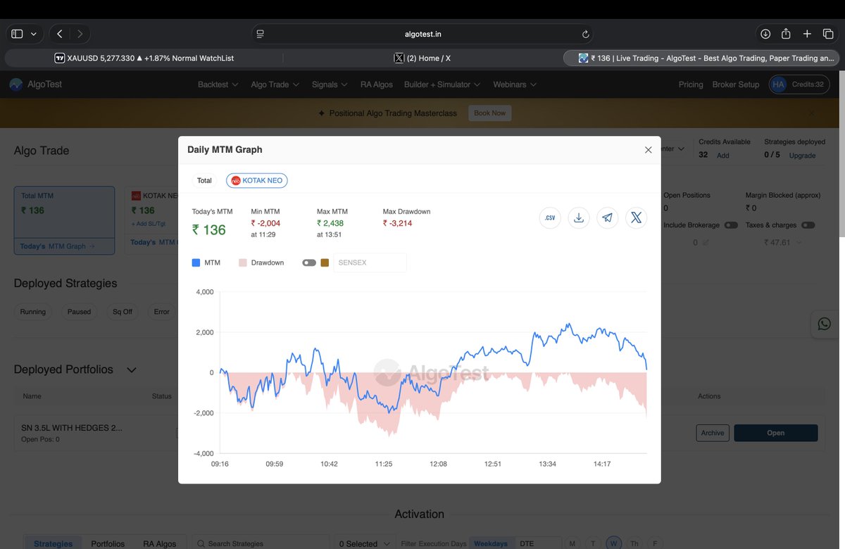Click the algotest.in address bar
Image resolution: width=845 pixels, height=549 pixels.
423,34
